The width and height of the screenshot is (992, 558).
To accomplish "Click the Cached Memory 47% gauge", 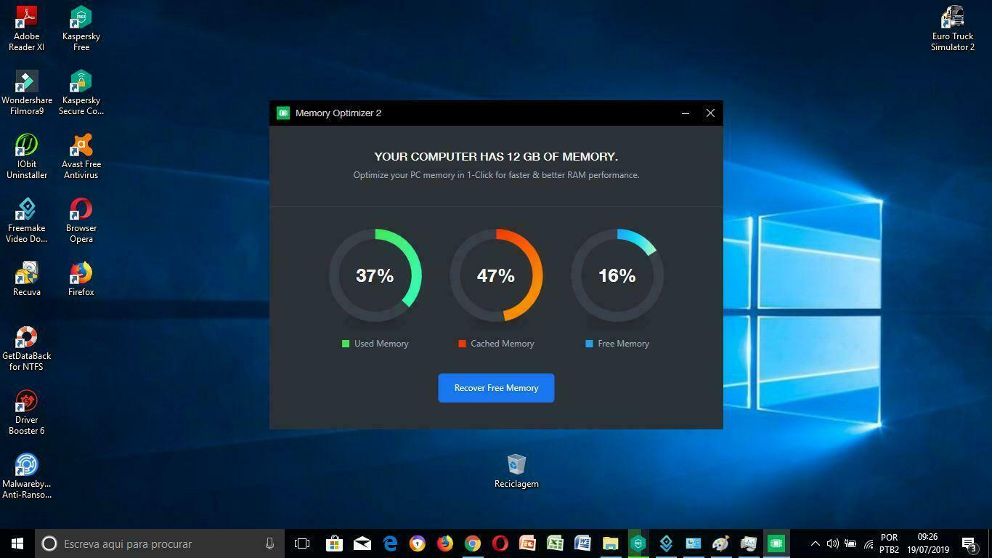I will pyautogui.click(x=496, y=275).
